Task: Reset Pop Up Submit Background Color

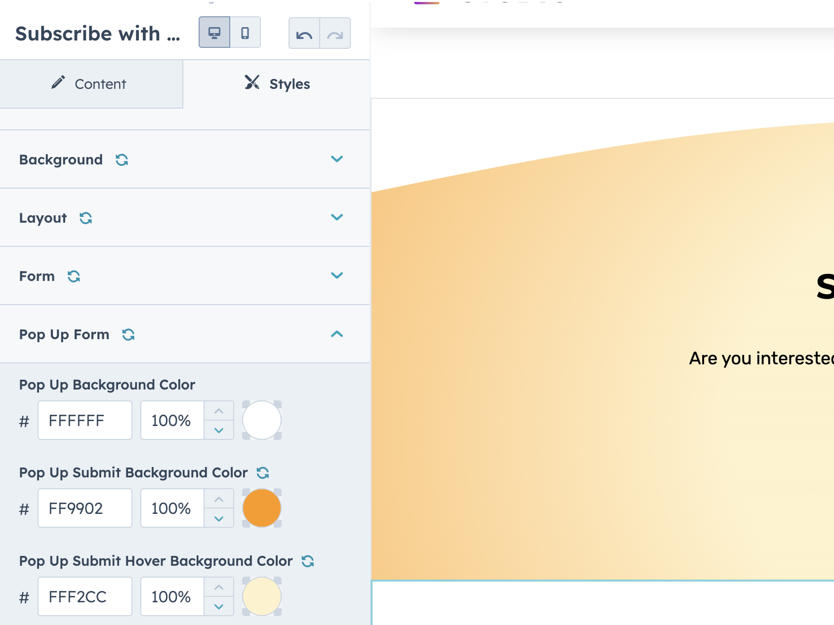Action: coord(263,473)
